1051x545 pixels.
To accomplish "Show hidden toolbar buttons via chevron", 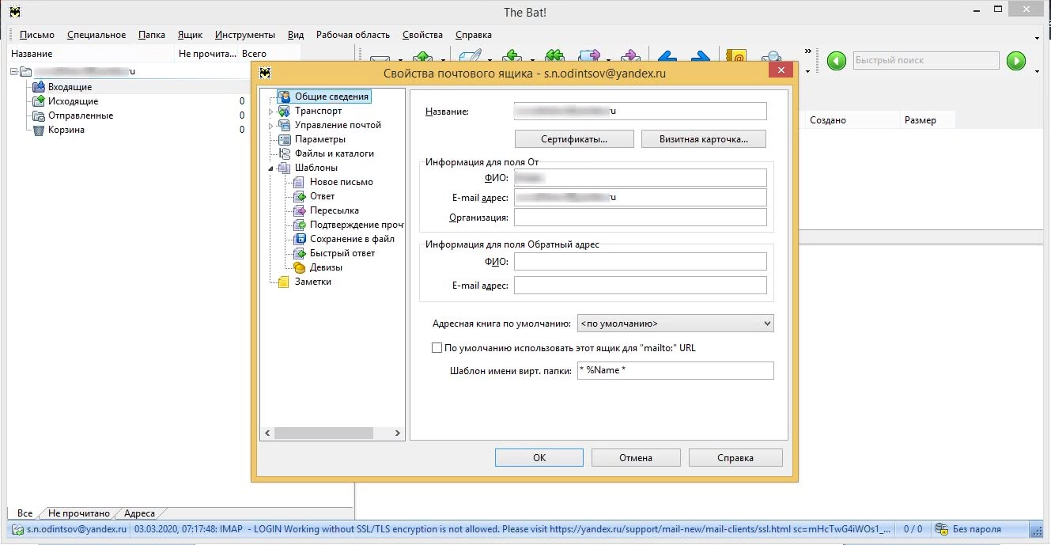I will 807,51.
